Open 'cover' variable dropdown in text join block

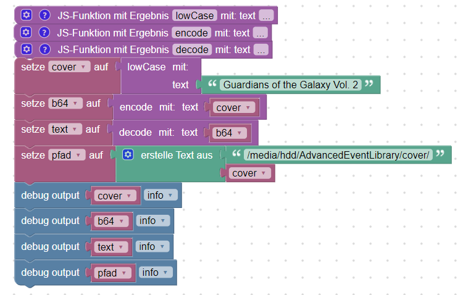click(x=250, y=173)
